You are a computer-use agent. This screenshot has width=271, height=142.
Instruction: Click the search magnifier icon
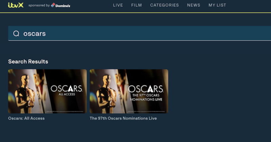tap(16, 33)
